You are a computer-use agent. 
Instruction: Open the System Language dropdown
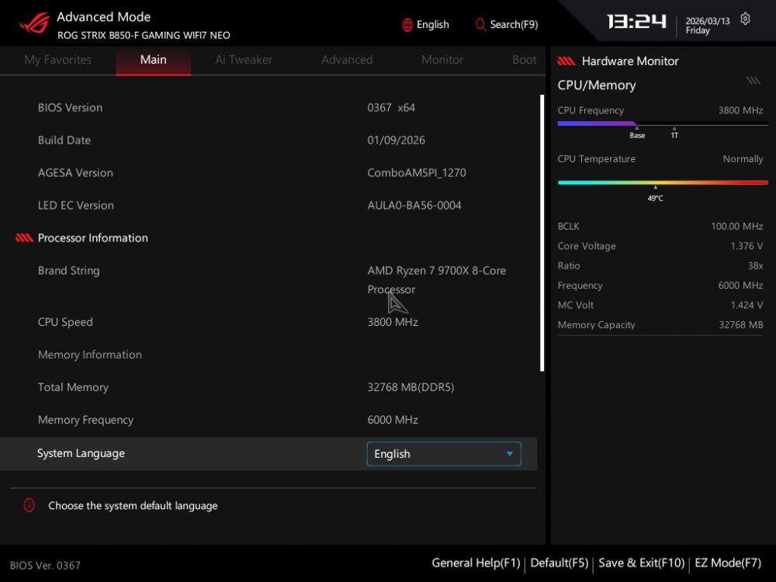coord(443,454)
